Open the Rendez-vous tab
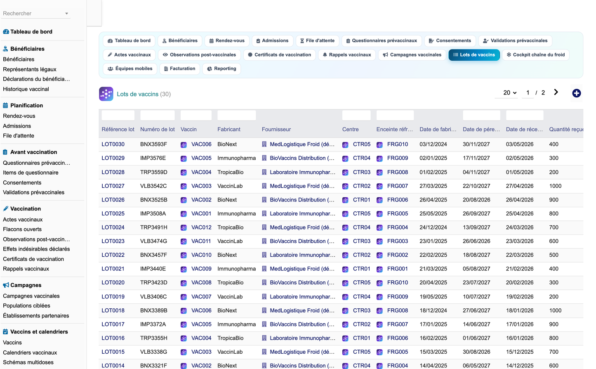This screenshot has height=369, width=596. point(227,41)
